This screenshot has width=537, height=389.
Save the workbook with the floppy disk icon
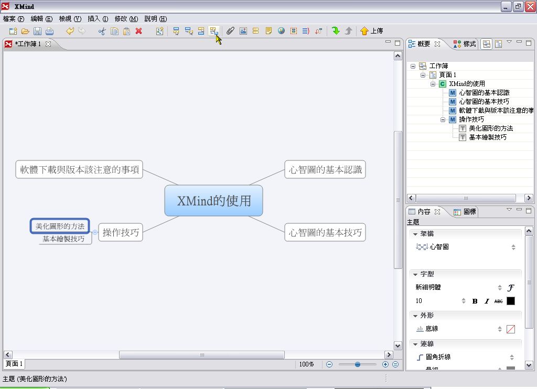pyautogui.click(x=37, y=31)
